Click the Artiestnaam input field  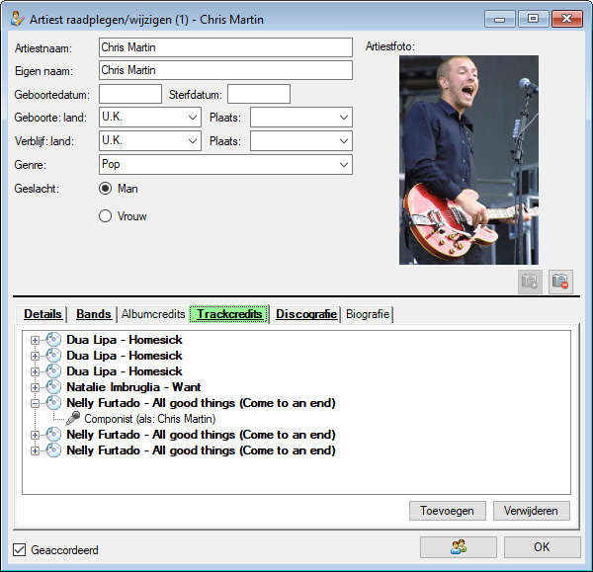click(225, 47)
